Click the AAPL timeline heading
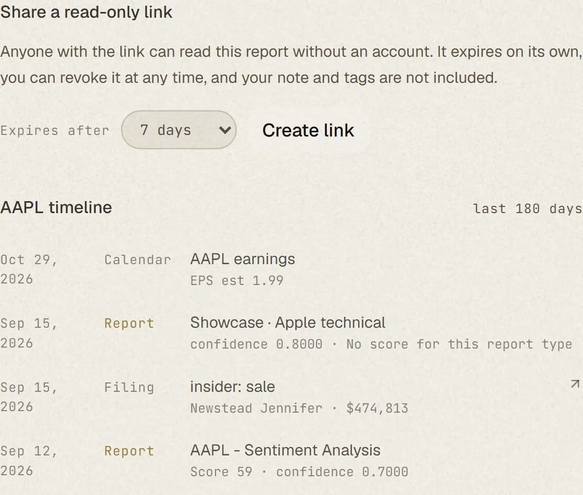Image resolution: width=583 pixels, height=495 pixels. [x=56, y=207]
